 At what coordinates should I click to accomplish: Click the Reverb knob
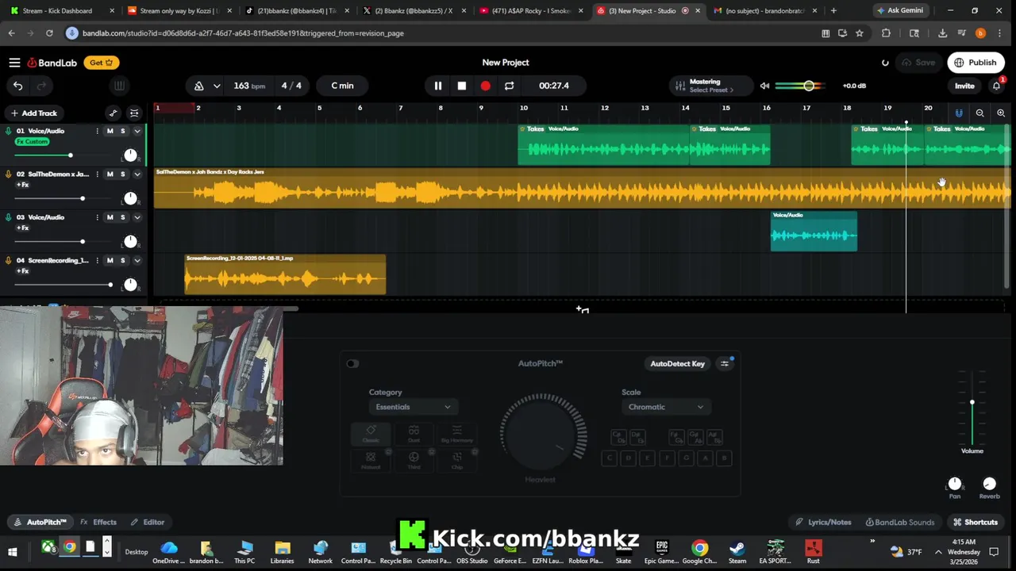989,484
